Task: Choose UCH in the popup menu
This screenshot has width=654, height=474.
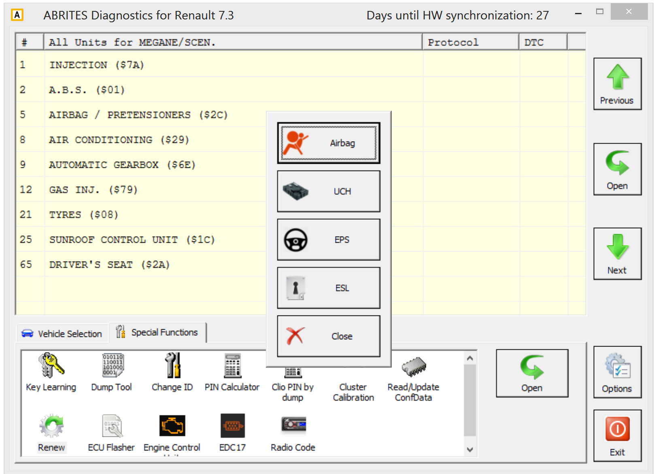Action: pyautogui.click(x=329, y=191)
